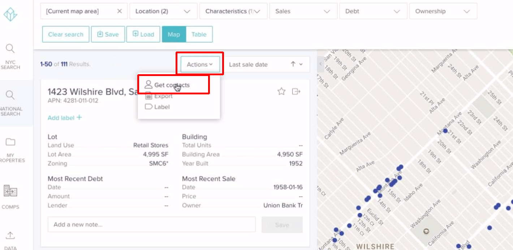
Task: Click the 1958-01-16 sale date value
Action: point(288,187)
